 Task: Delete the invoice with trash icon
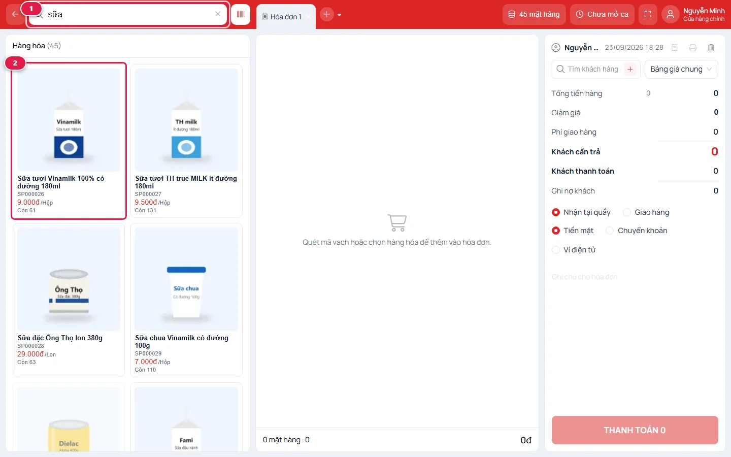711,48
